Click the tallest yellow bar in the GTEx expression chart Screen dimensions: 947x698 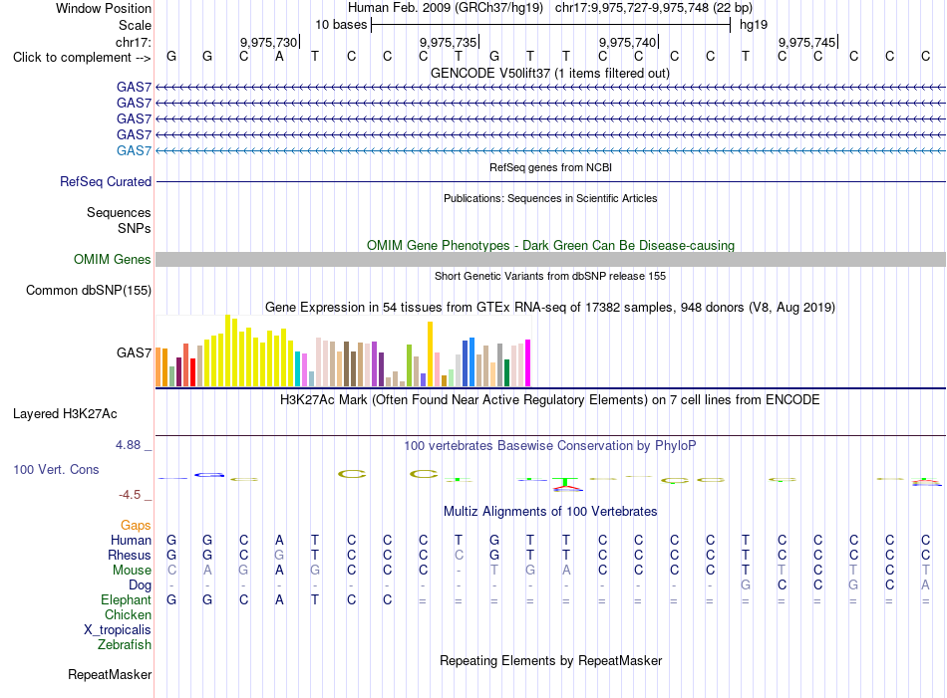click(227, 350)
